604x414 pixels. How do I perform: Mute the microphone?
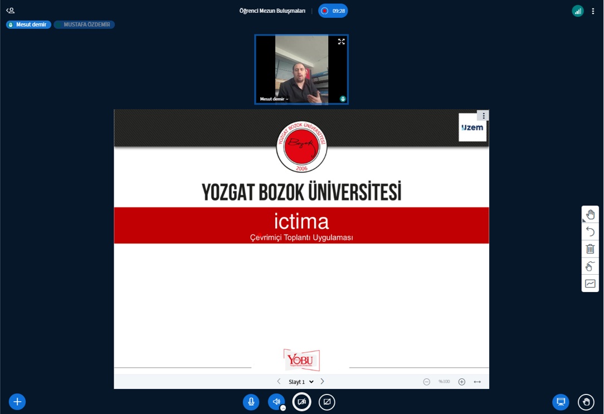(x=251, y=402)
